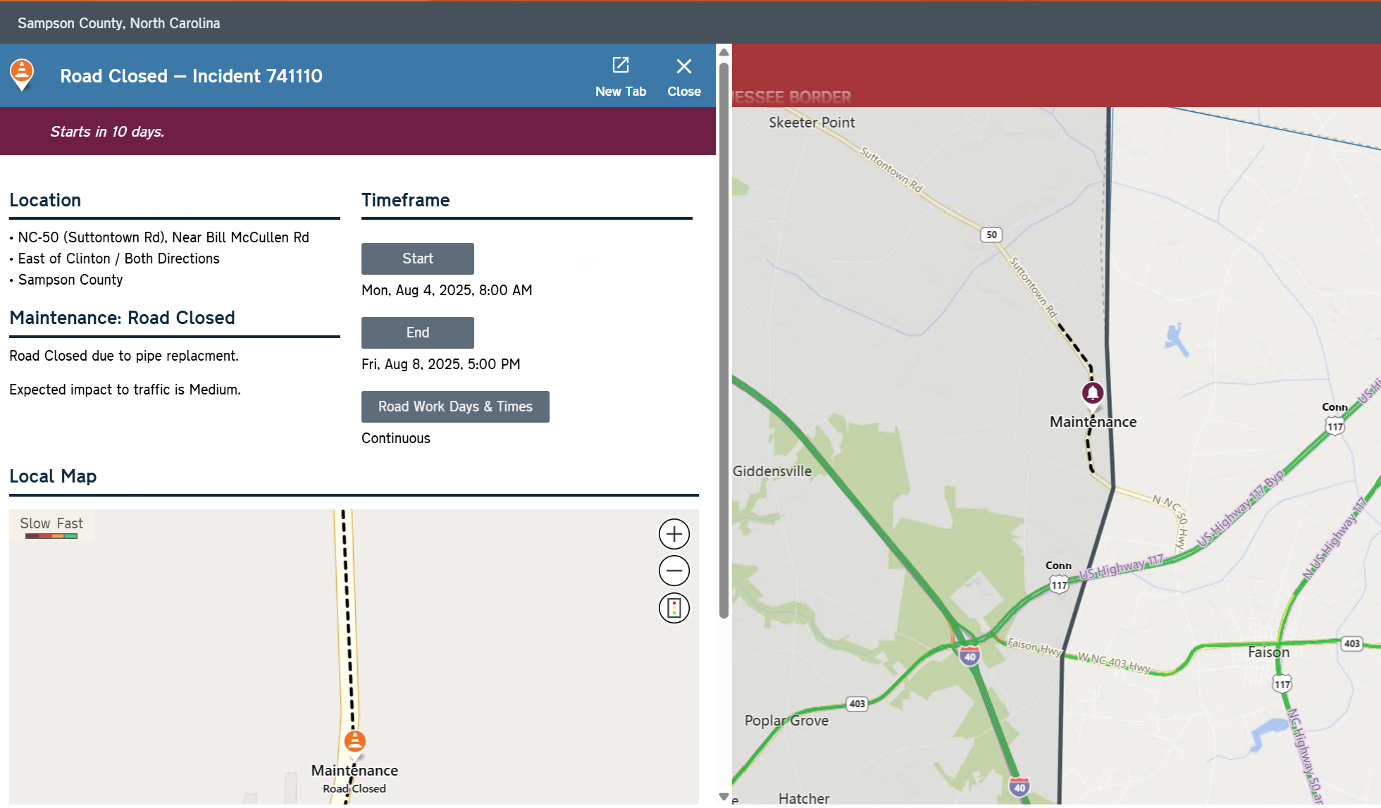Click the Slow Fast speed legend

51,527
